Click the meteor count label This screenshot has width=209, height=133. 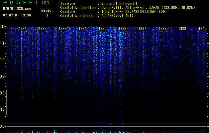pyautogui.click(x=47, y=10)
